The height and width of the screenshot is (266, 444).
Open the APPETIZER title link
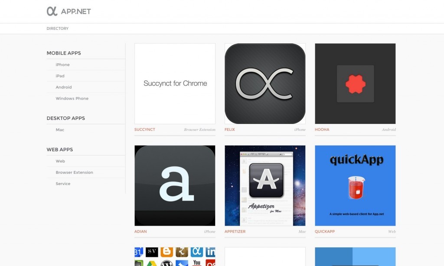[x=235, y=231]
